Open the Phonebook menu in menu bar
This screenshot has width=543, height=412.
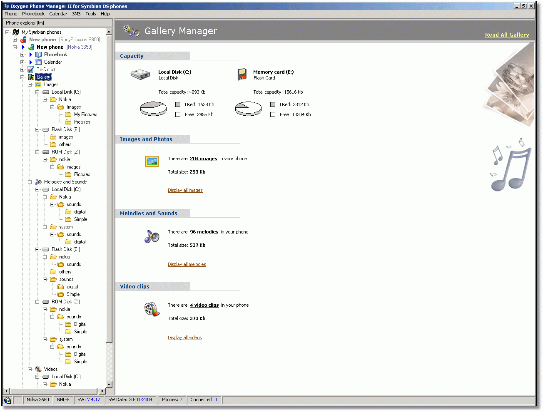coord(33,14)
